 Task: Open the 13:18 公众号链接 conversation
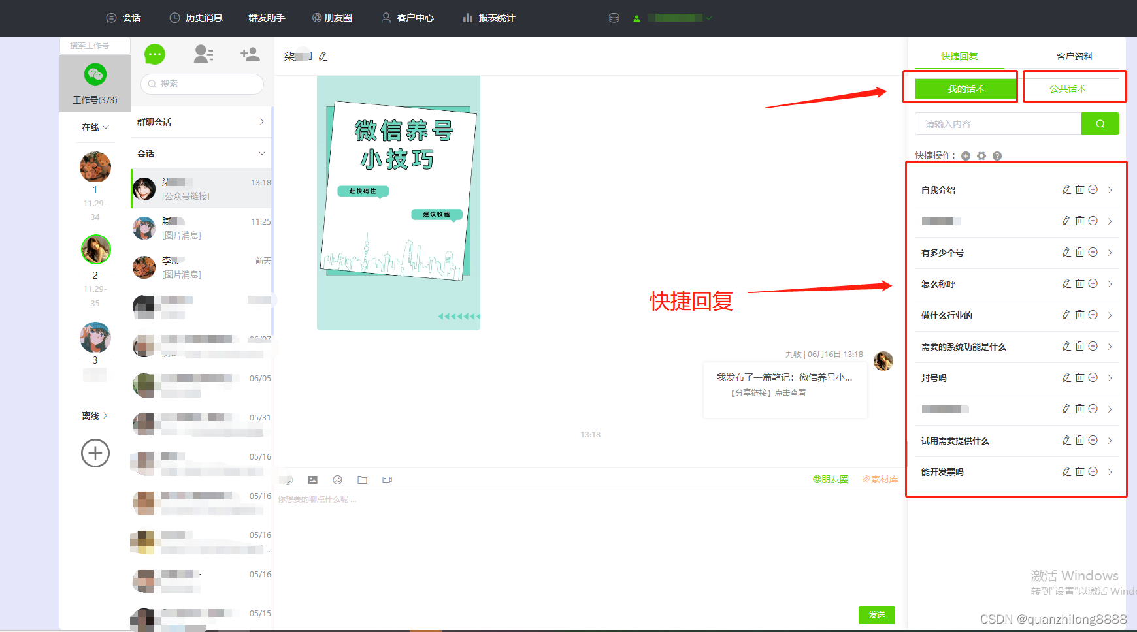(x=201, y=189)
